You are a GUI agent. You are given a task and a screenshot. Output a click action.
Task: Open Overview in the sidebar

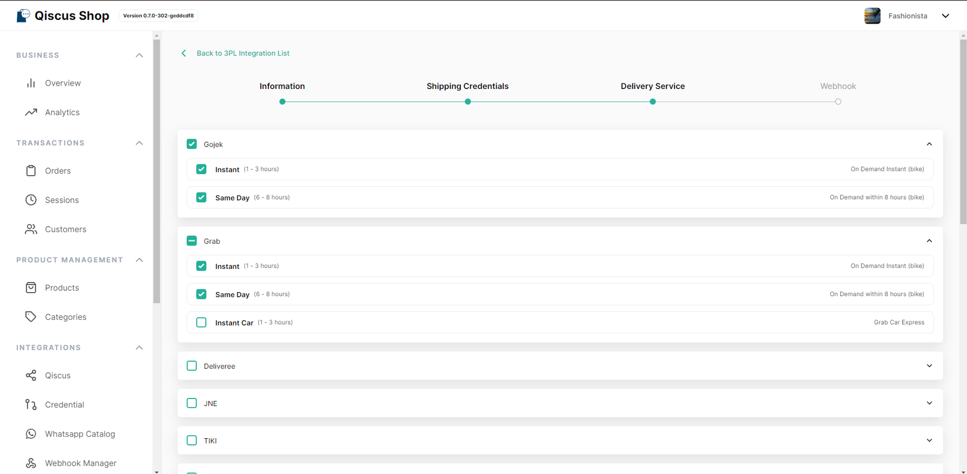[63, 83]
